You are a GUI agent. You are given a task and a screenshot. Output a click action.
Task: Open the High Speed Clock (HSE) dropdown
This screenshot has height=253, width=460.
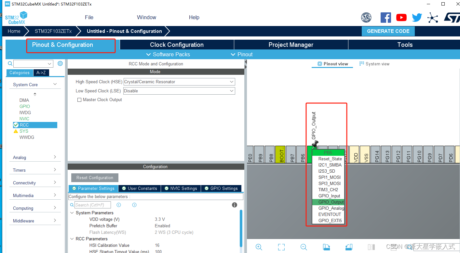point(180,82)
